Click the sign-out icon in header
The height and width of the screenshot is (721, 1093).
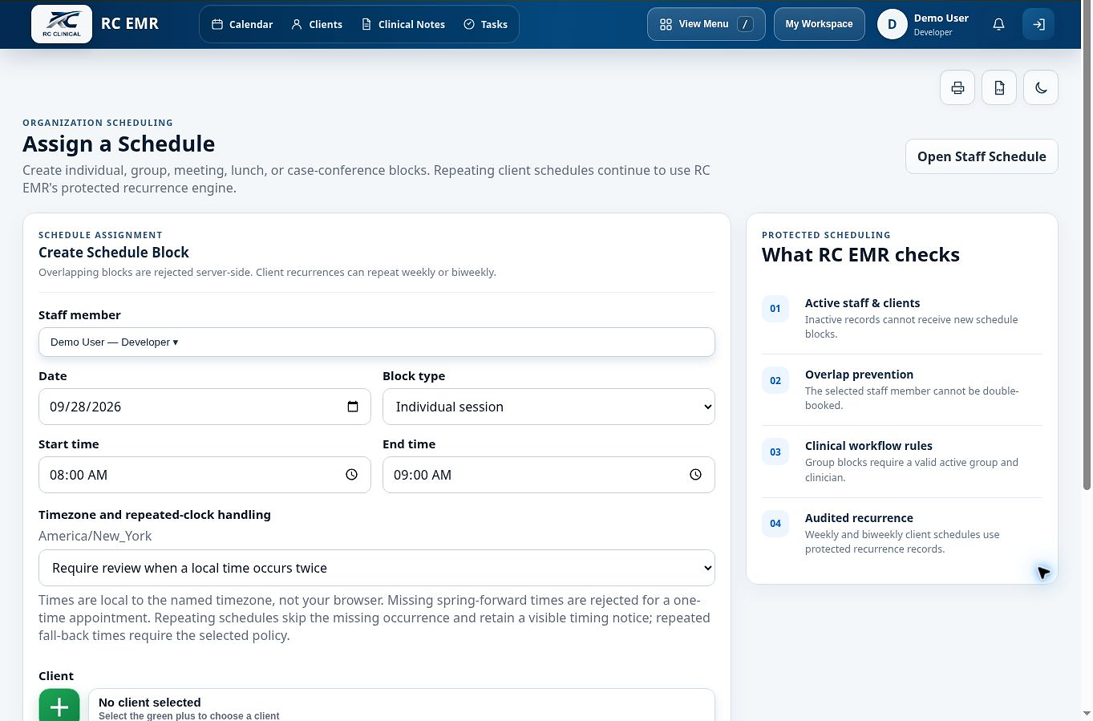pyautogui.click(x=1038, y=24)
